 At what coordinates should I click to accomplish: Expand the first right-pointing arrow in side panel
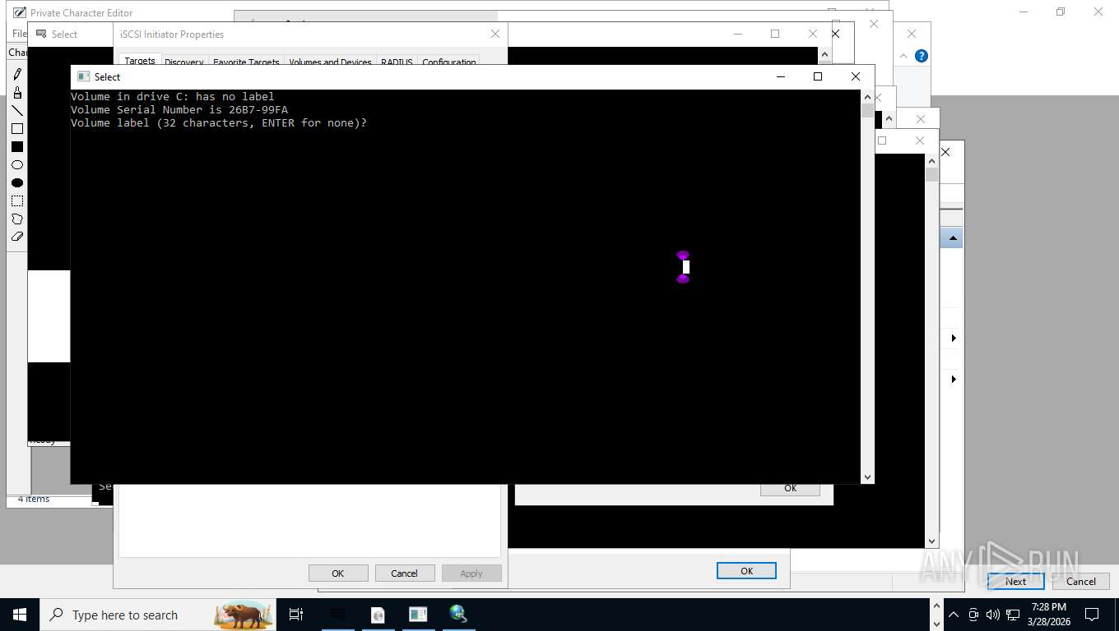[954, 339]
